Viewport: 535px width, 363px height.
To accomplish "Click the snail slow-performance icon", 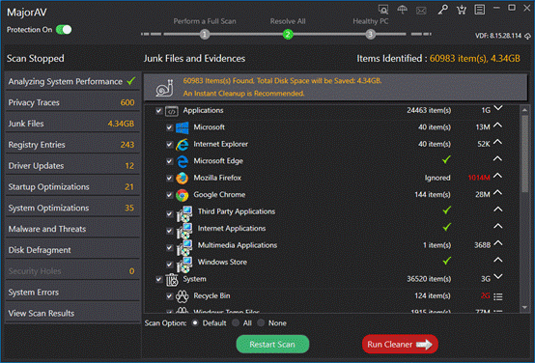I will coord(164,88).
